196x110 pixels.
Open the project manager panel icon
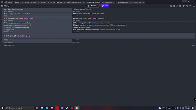tap(2, 6)
